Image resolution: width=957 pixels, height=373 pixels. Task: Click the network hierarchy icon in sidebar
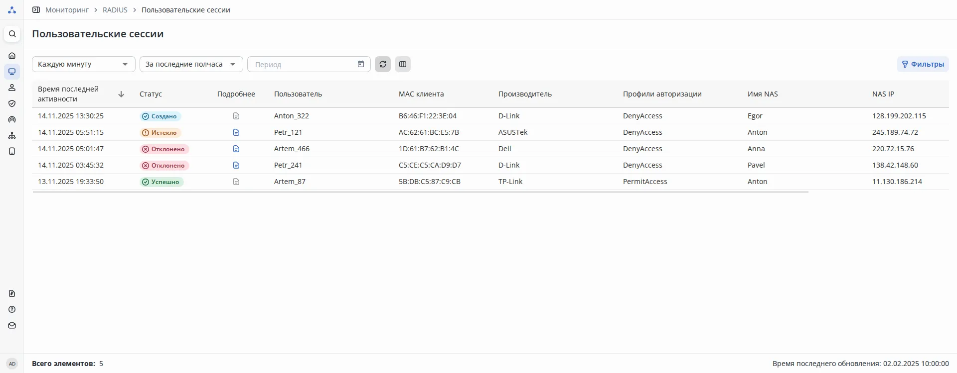point(12,135)
